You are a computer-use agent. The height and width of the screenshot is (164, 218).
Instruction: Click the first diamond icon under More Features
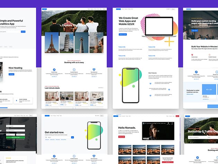pos(150,84)
